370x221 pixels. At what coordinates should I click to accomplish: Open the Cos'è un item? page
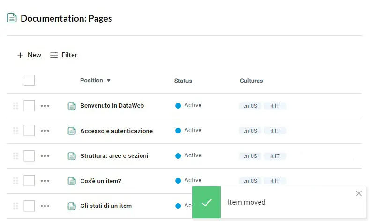point(101,181)
